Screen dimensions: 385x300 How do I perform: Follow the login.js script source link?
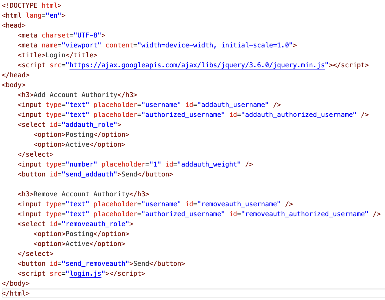click(x=86, y=274)
